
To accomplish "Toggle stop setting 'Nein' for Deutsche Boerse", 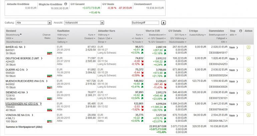I will coord(233,59).
